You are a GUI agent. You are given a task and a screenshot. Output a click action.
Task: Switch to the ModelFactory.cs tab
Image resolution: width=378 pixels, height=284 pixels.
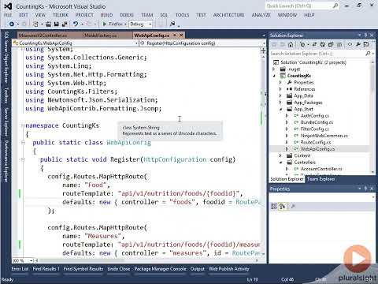101,35
